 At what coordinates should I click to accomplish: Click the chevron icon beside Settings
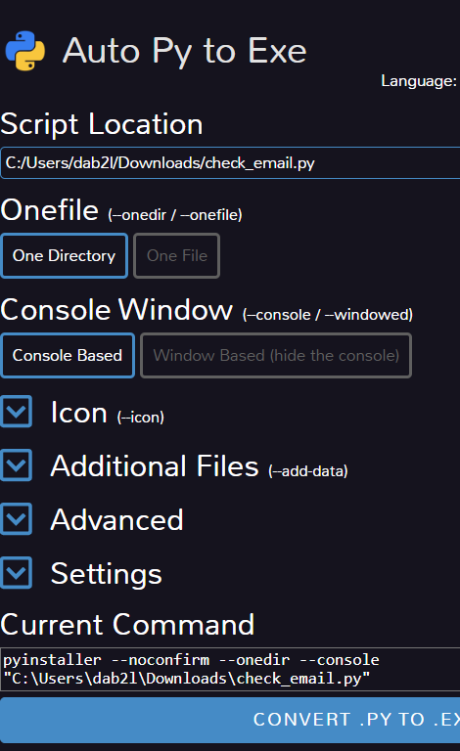pyautogui.click(x=17, y=572)
